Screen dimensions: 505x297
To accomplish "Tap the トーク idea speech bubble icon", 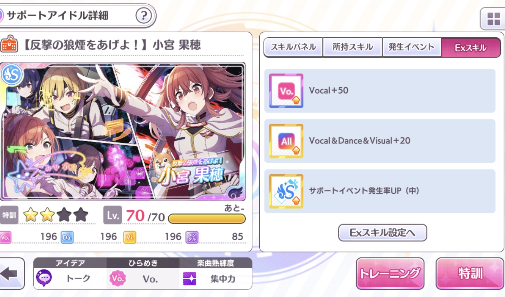I will 44,279.
